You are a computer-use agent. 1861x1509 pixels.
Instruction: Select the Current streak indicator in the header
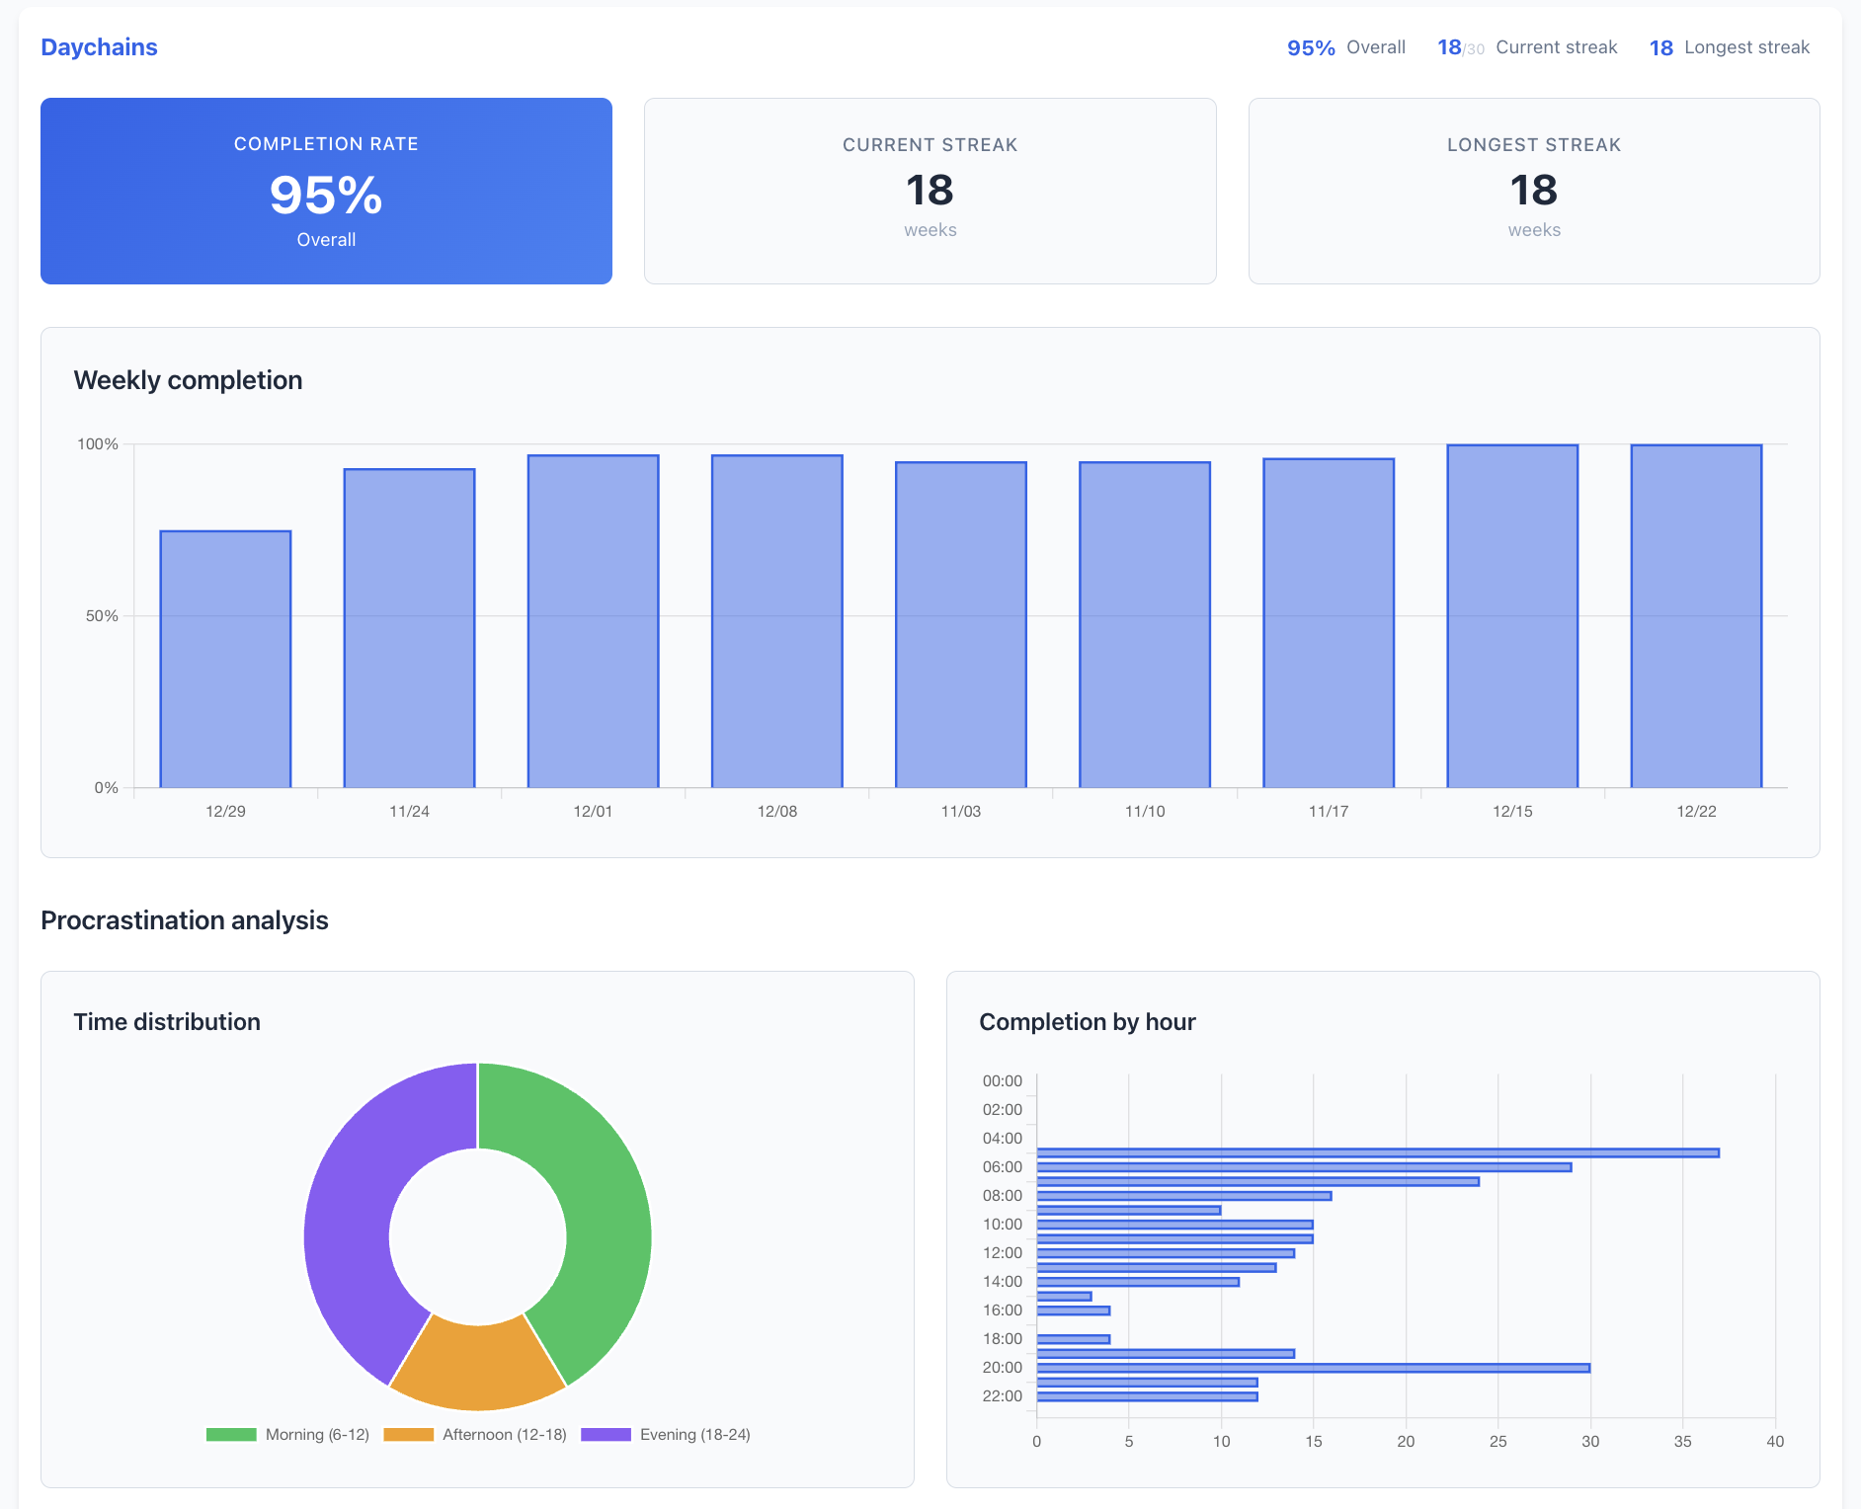pos(1527,46)
